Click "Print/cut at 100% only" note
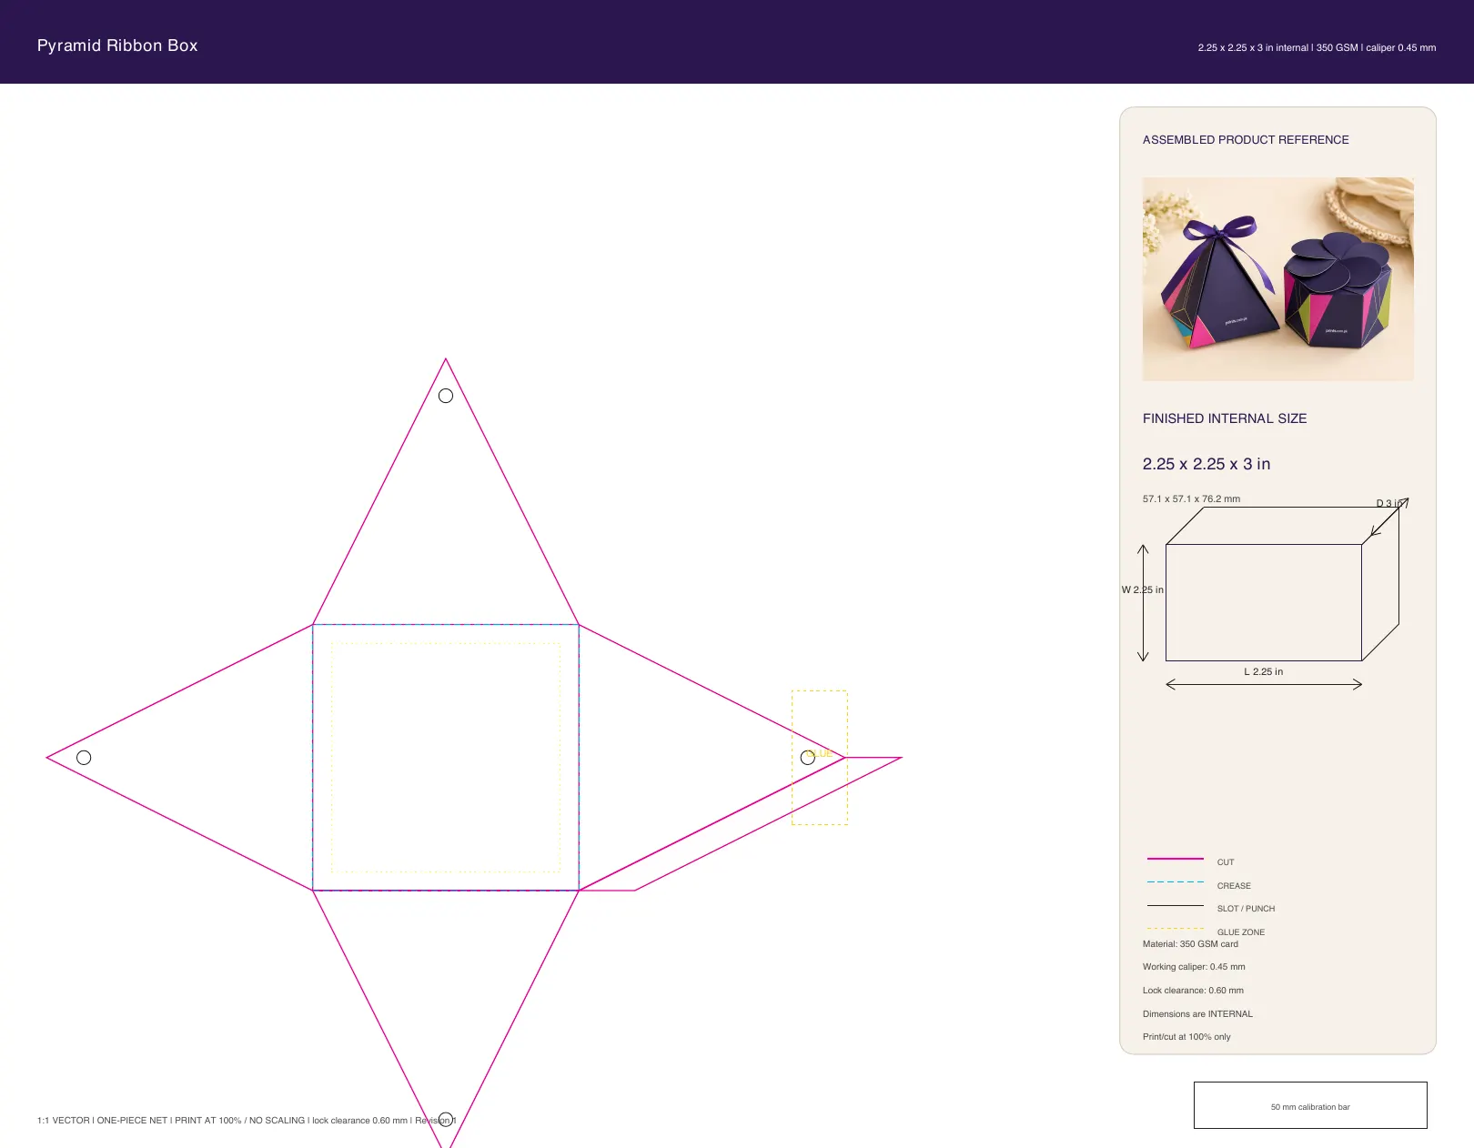This screenshot has height=1148, width=1474. coord(1186,1037)
